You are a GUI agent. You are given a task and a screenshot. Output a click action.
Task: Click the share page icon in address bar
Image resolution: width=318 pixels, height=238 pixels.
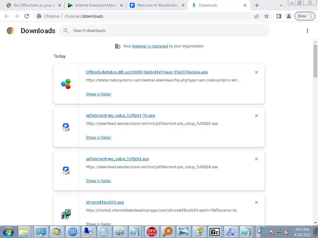pyautogui.click(x=257, y=16)
